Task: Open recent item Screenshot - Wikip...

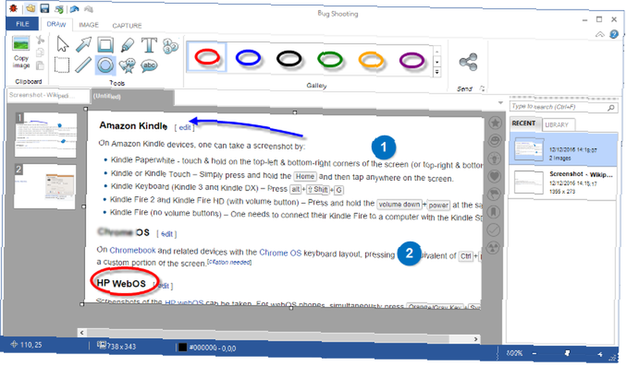Action: pyautogui.click(x=563, y=182)
